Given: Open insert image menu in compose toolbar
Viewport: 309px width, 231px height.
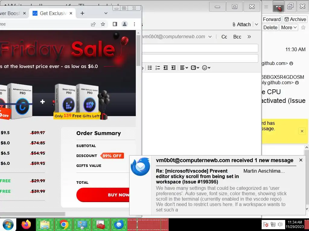Looking at the screenshot, I should [x=195, y=68].
